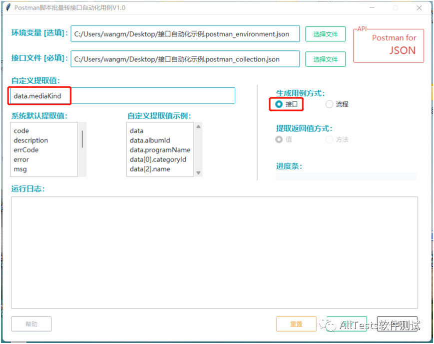Select 'error' in system default list

(x=21, y=160)
